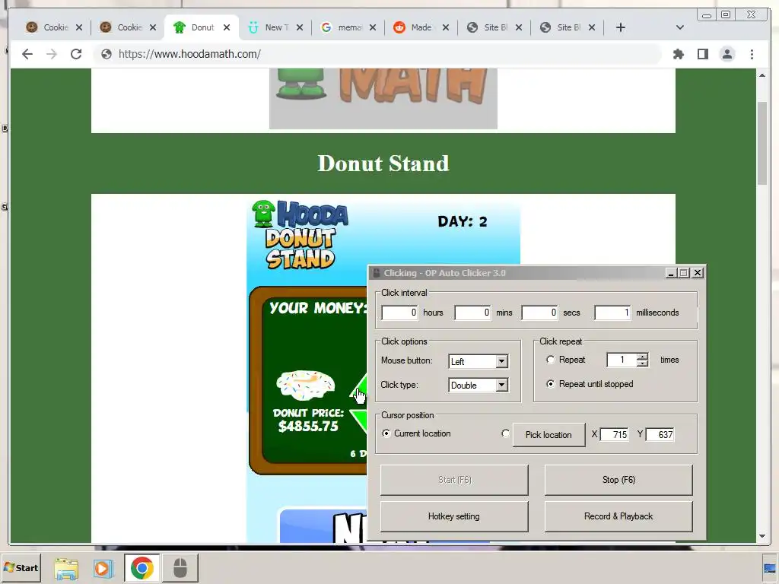
Task: Go back using browser back arrow
Action: pos(27,54)
